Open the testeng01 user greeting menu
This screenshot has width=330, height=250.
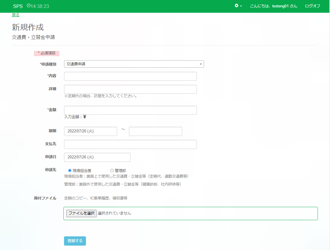coord(273,6)
